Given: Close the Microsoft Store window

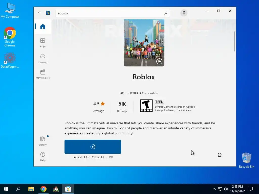Looking at the screenshot, I should click(230, 11).
